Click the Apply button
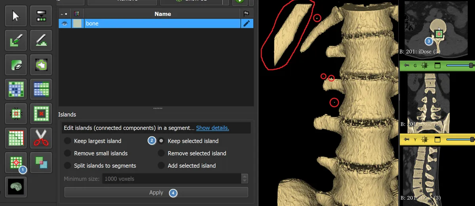This screenshot has height=206, width=475. tap(156, 193)
